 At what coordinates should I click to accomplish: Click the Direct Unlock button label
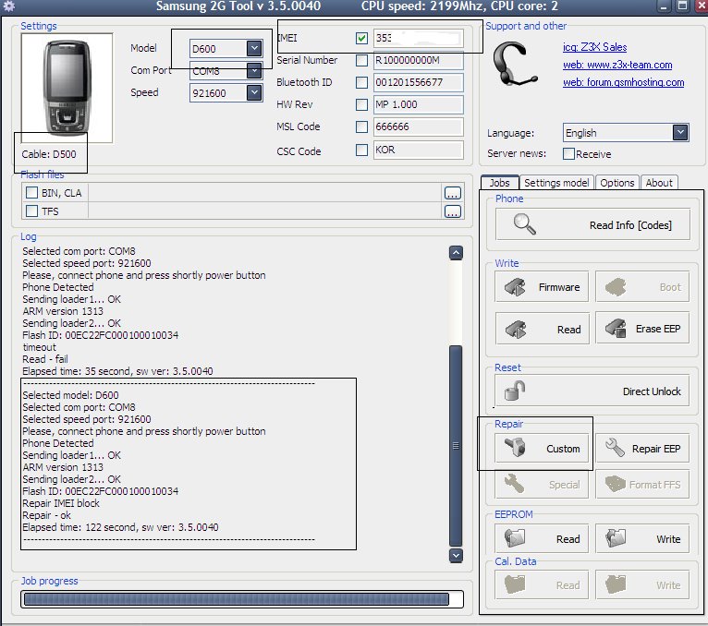[652, 391]
